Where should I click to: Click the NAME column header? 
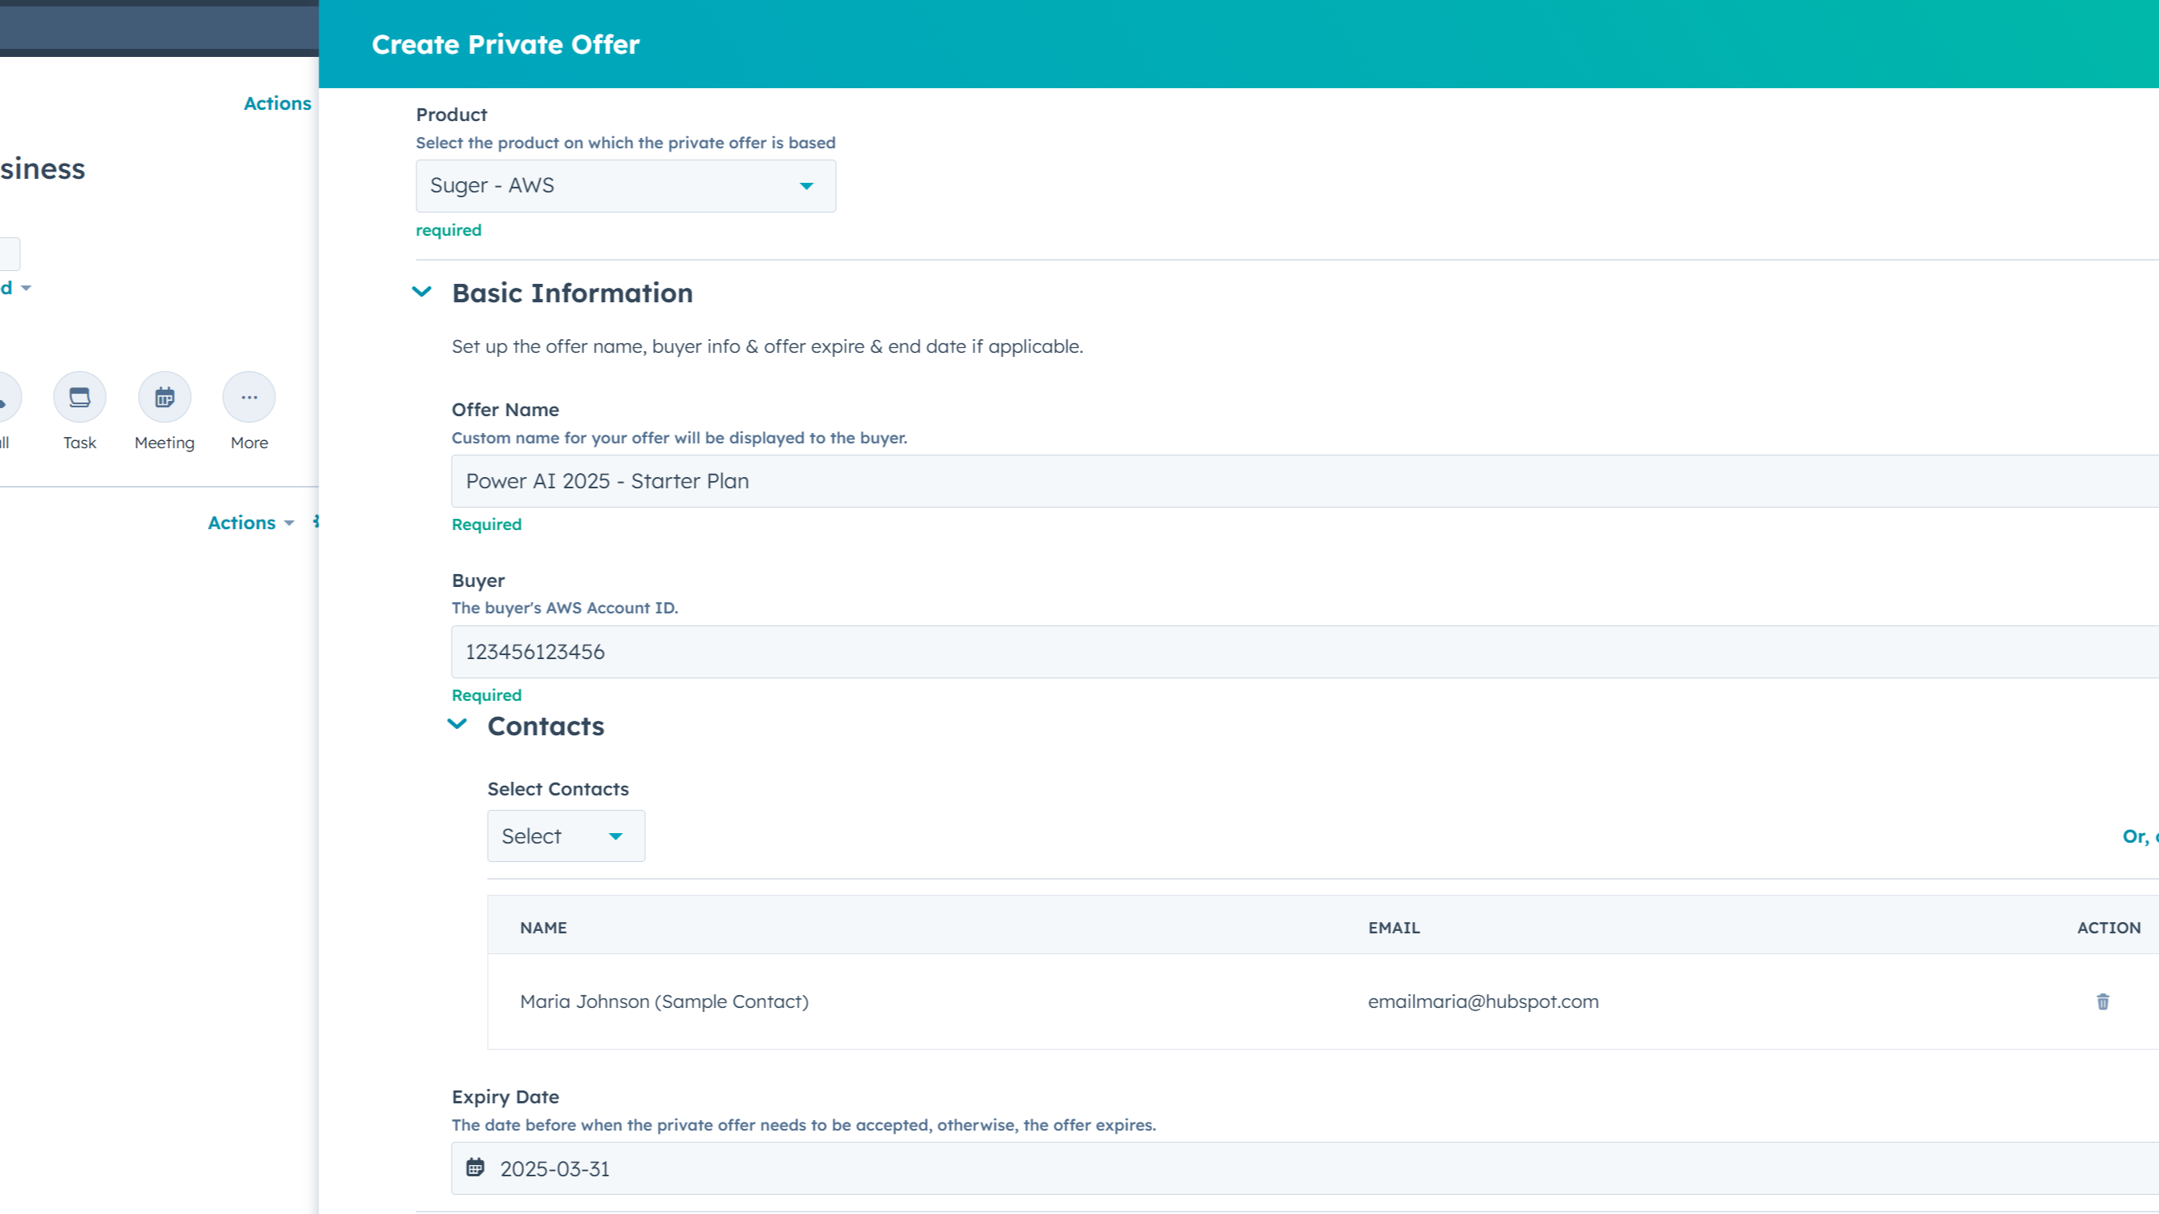tap(543, 928)
